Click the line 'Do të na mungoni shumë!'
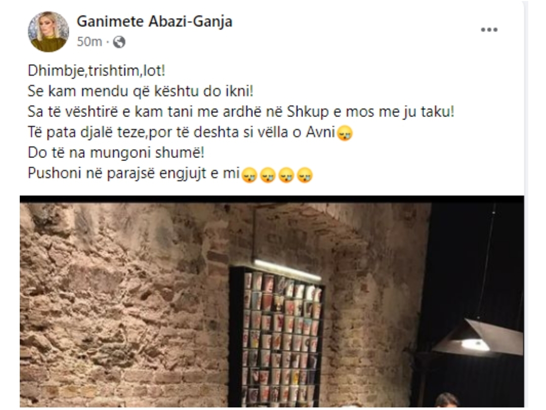 point(116,153)
